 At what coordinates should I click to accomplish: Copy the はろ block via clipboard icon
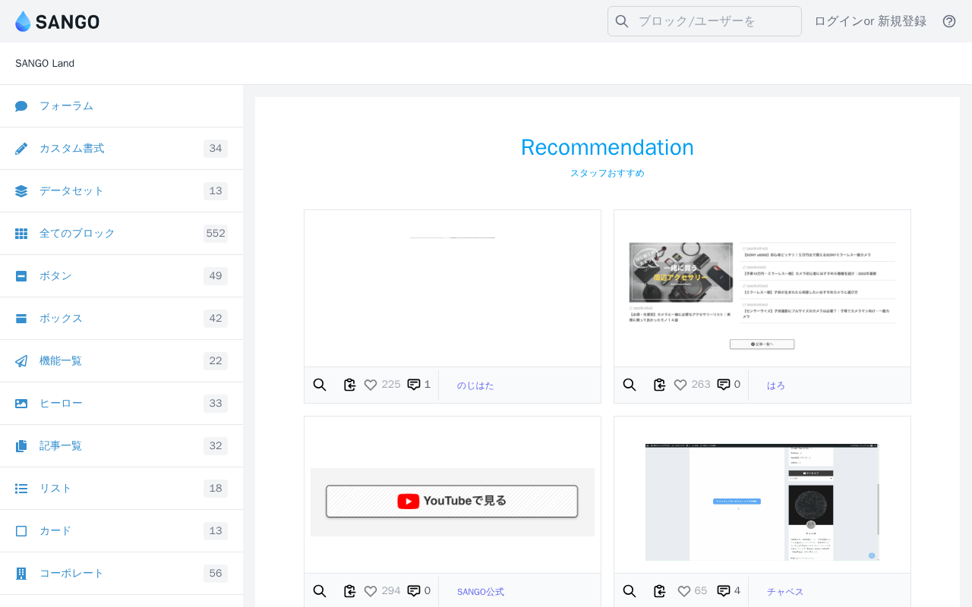659,385
